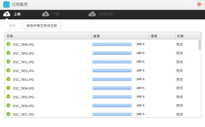Select file name DSC_7851.JPG
The height and width of the screenshot is (127, 205).
[x=24, y=62]
